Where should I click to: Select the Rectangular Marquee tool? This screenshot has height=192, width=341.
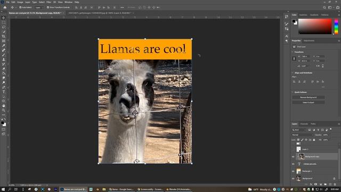[4, 22]
